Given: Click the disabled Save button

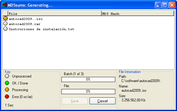Looking at the screenshot, I should [x=75, y=101].
